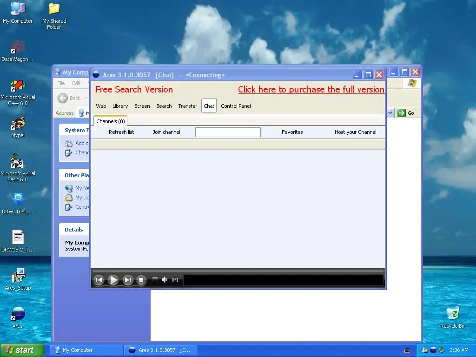The height and width of the screenshot is (357, 476).
Task: Click the video window icon in player bar
Action: (175, 280)
